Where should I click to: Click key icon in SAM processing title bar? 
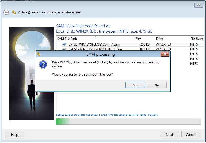[x=39, y=54]
